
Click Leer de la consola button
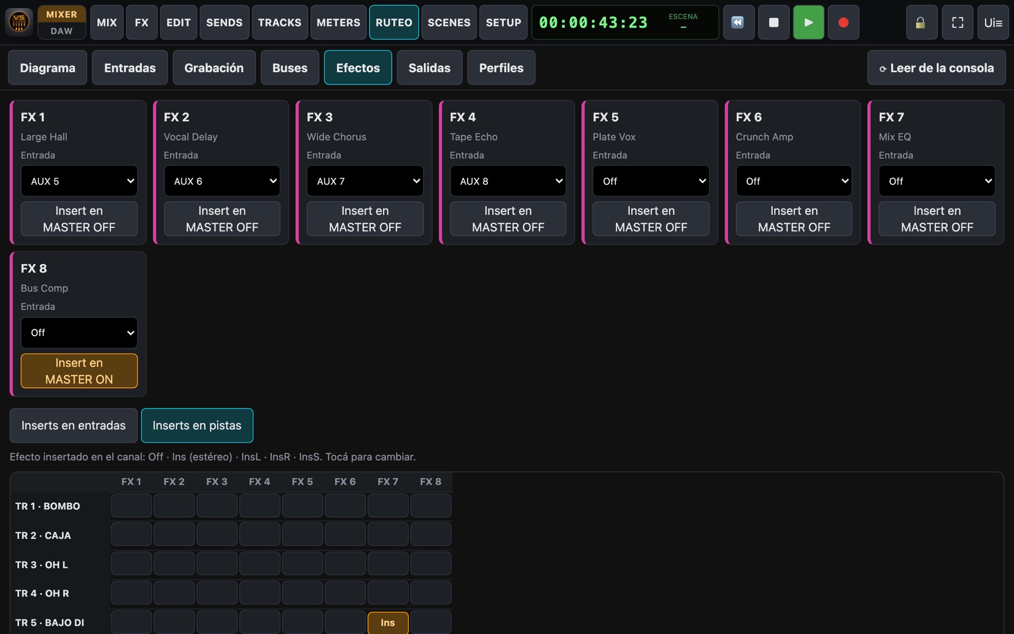pyautogui.click(x=936, y=68)
